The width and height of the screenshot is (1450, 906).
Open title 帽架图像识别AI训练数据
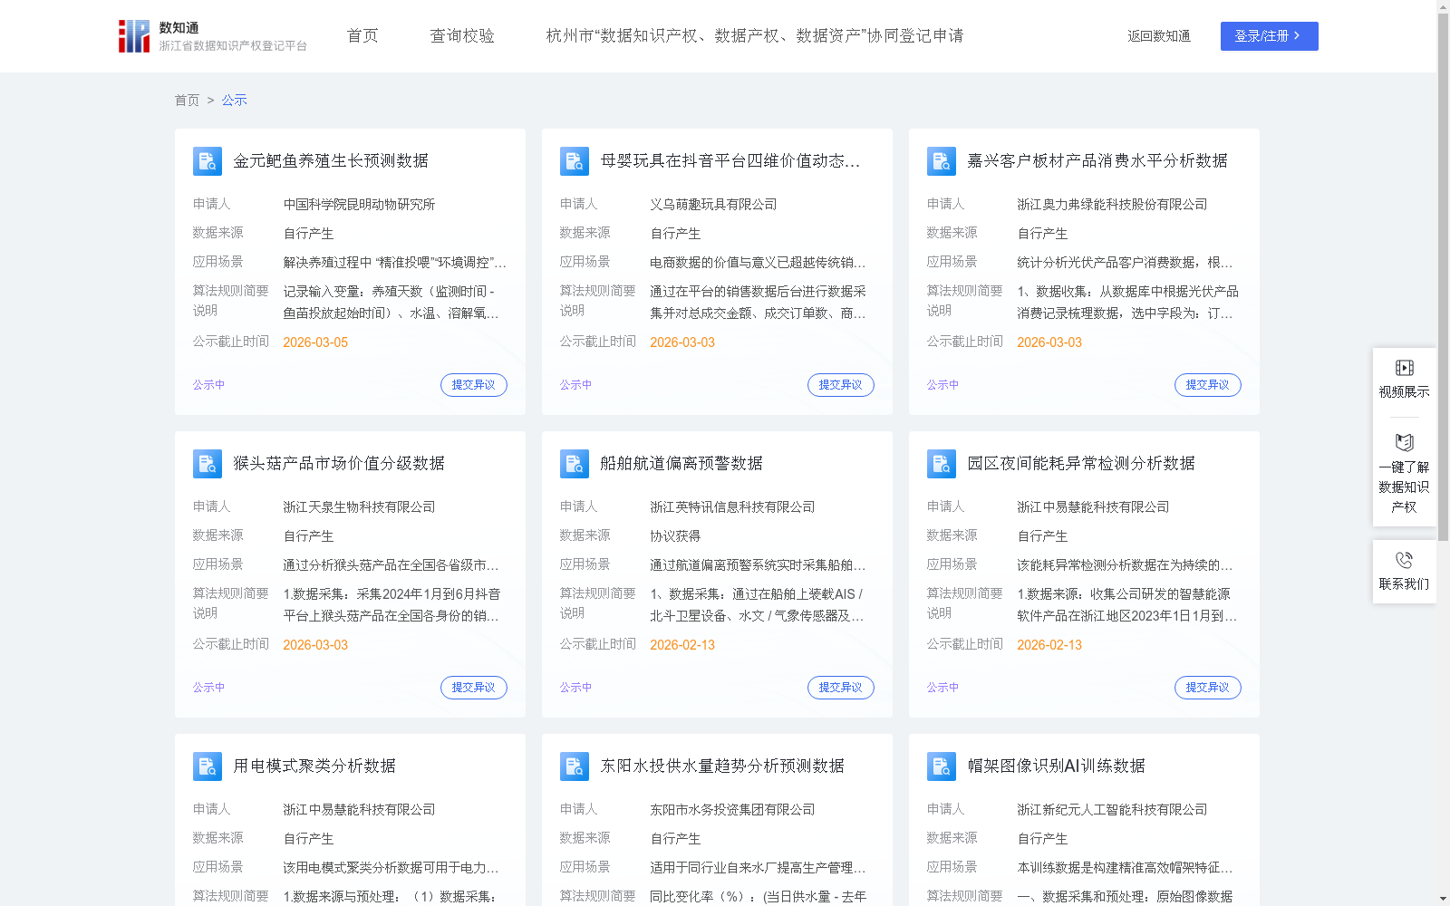[1057, 766]
